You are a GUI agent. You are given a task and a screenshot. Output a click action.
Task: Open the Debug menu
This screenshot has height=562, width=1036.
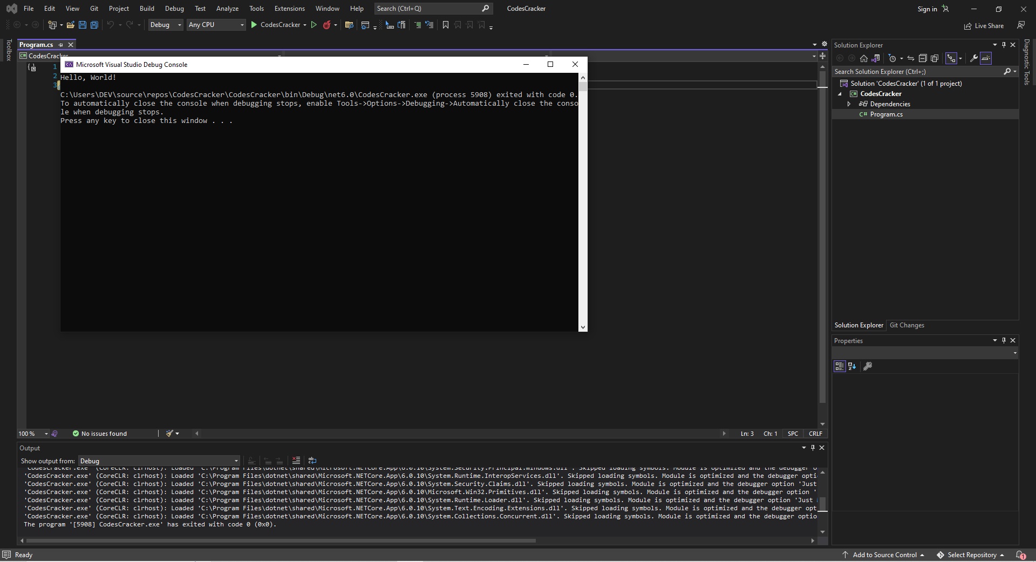(174, 9)
